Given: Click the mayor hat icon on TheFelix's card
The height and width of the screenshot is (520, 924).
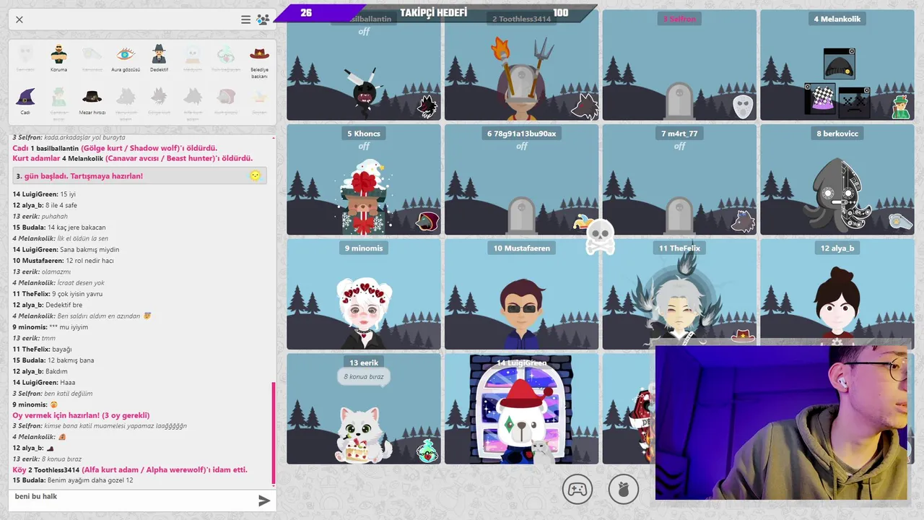Looking at the screenshot, I should [743, 336].
